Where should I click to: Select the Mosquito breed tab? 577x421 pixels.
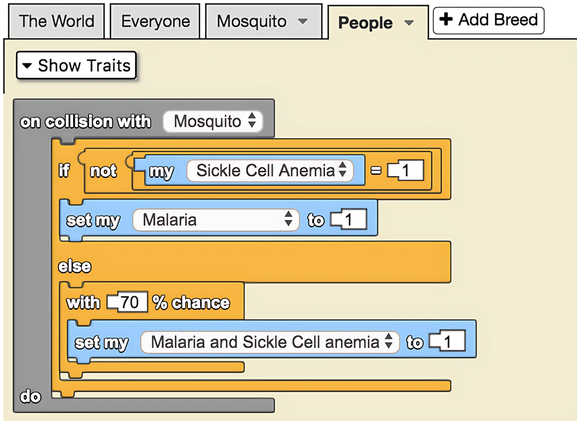point(252,21)
